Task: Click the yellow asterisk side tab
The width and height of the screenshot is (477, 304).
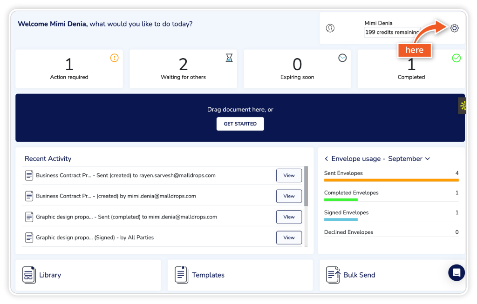Action: tap(463, 106)
